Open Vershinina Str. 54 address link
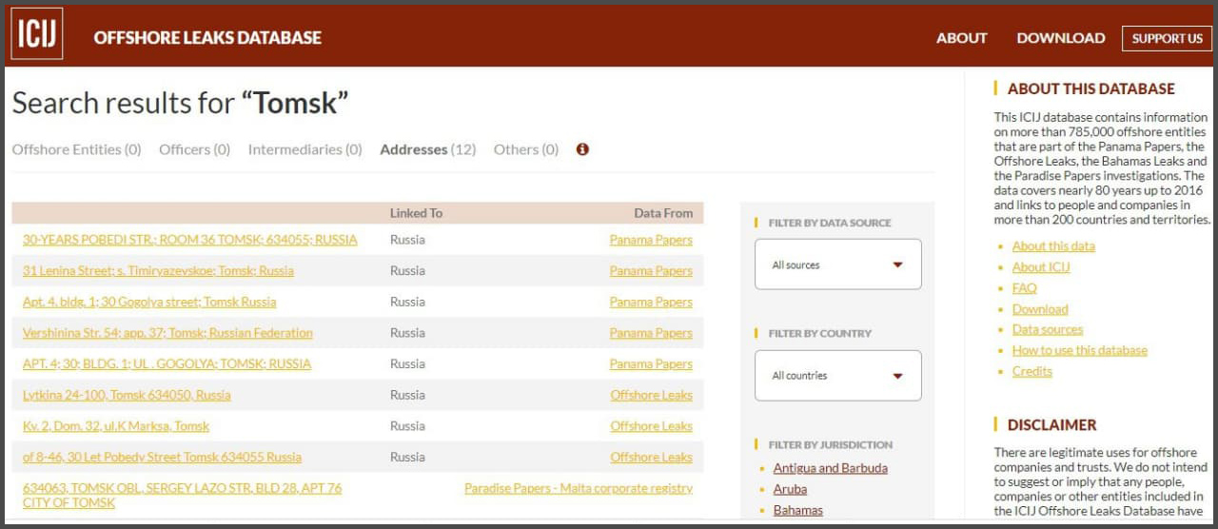 pyautogui.click(x=167, y=333)
